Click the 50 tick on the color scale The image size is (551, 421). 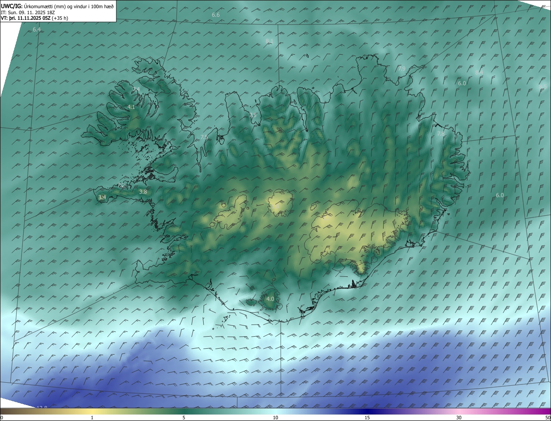click(548, 418)
